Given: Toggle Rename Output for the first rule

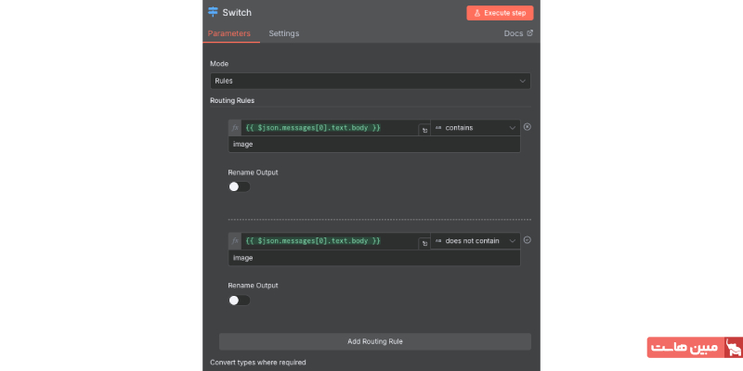Looking at the screenshot, I should pos(239,186).
